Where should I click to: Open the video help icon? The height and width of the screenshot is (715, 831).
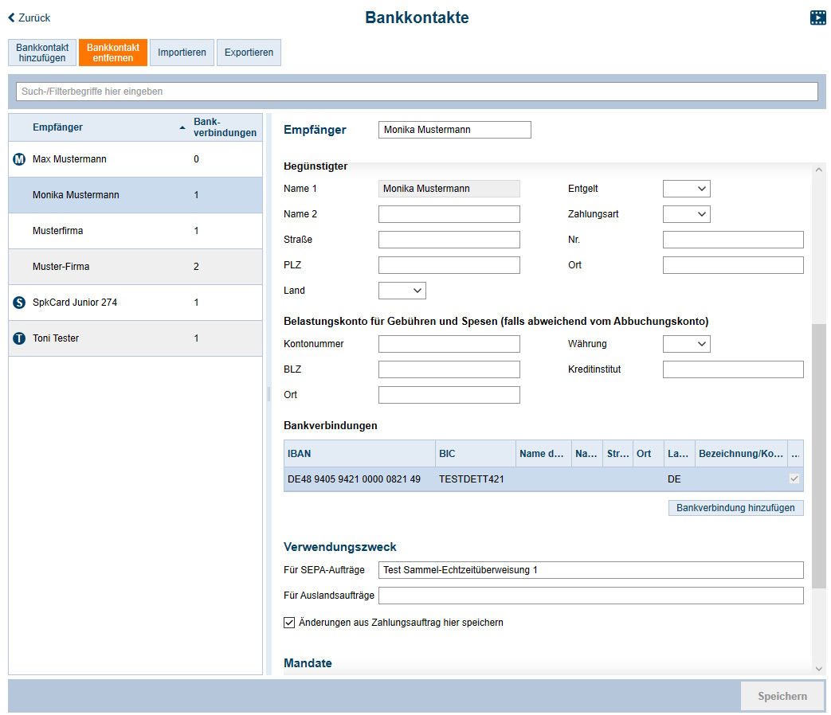817,18
